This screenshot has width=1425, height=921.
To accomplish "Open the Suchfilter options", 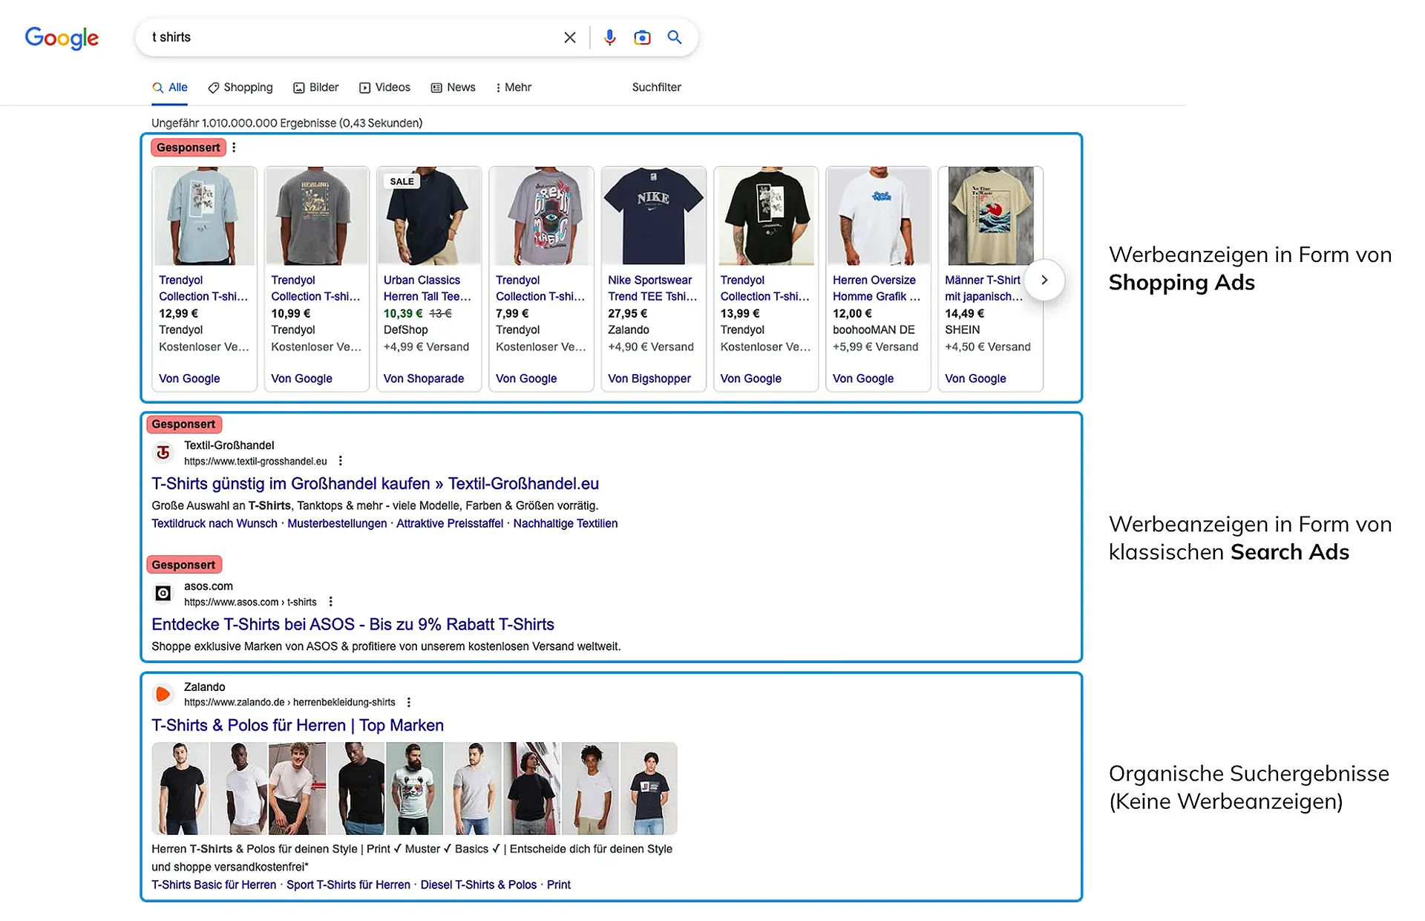I will [x=656, y=87].
